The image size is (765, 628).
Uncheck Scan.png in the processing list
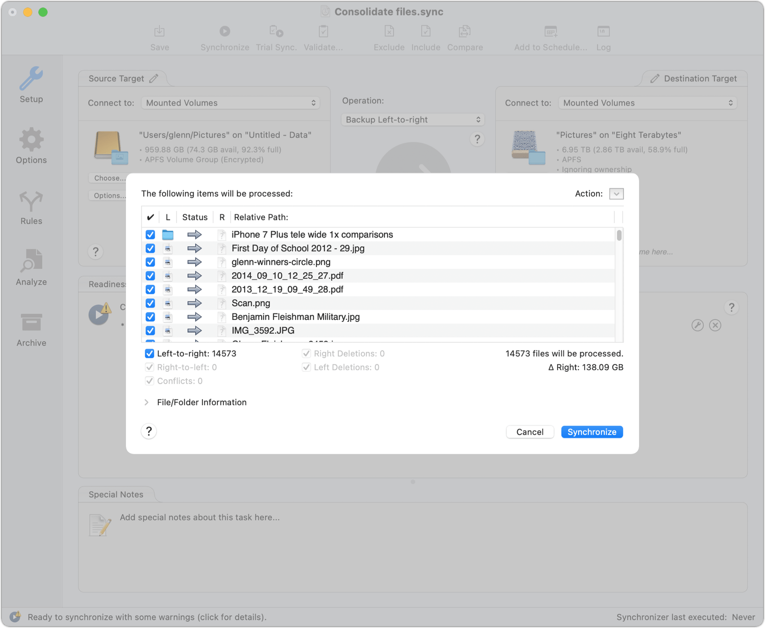(x=150, y=303)
